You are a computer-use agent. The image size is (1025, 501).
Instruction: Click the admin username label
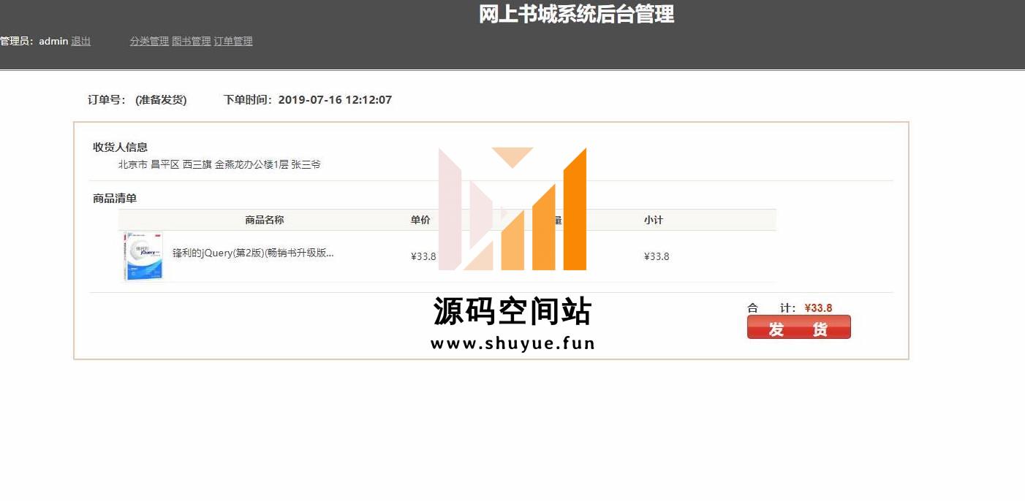pos(53,42)
